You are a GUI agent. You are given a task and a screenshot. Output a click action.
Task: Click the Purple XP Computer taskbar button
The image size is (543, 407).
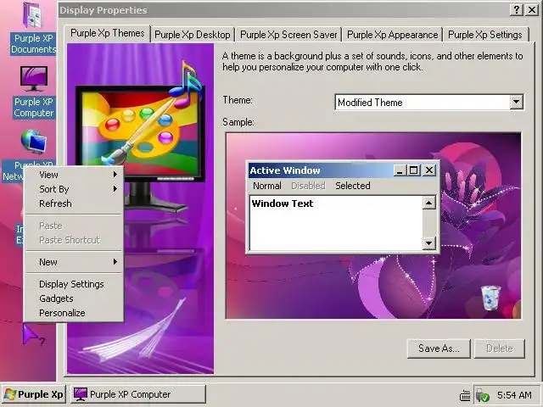click(x=138, y=394)
